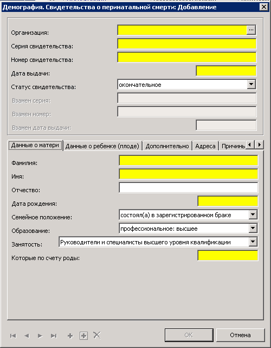Focus the Отчество text field

pyautogui.click(x=189, y=187)
